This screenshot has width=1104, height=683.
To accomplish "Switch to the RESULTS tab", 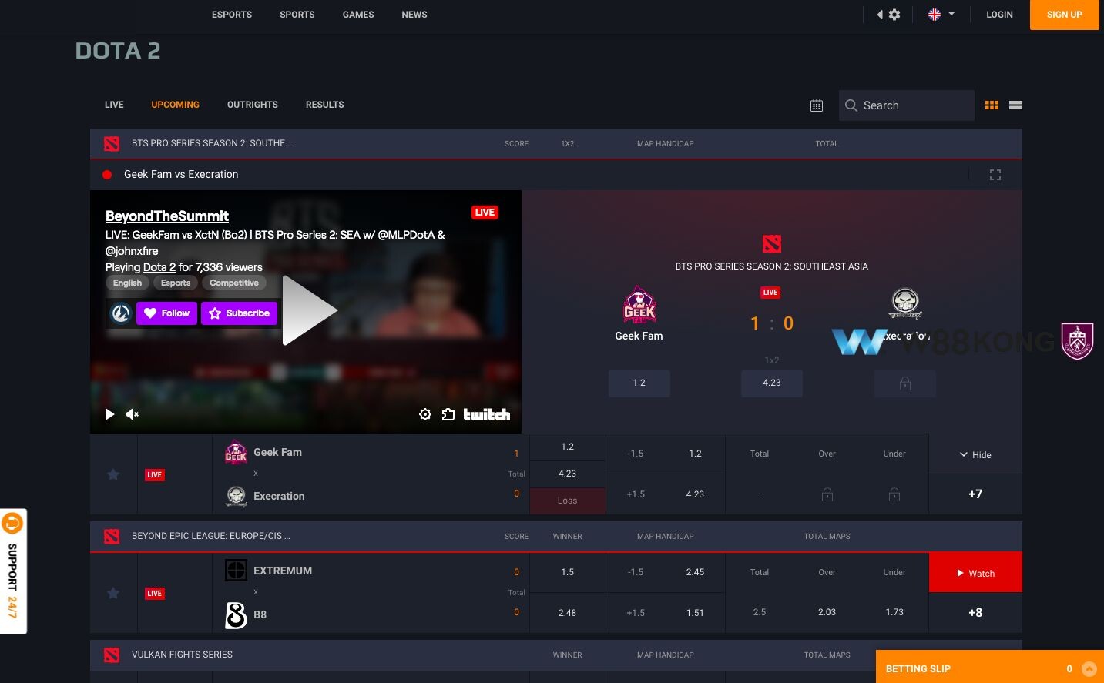I will tap(324, 105).
